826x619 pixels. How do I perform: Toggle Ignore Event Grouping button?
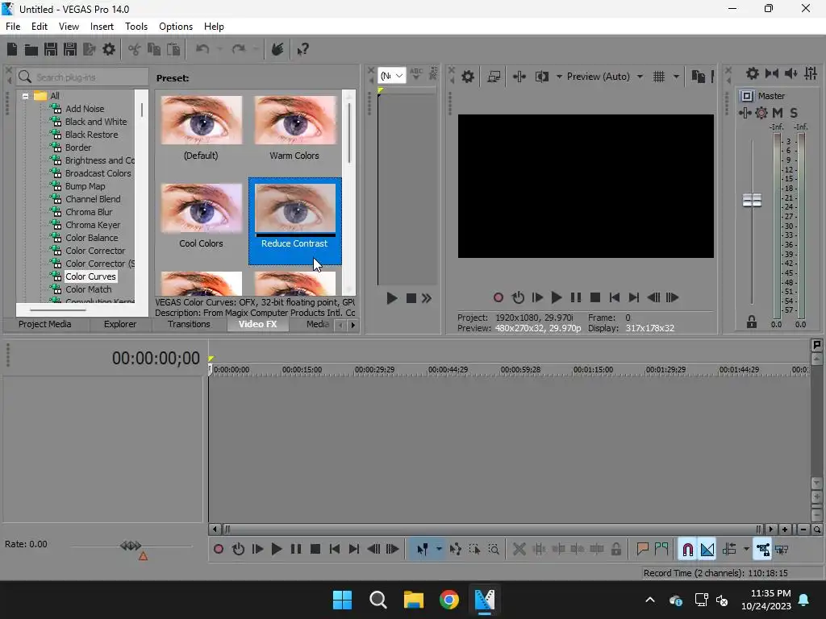(782, 550)
